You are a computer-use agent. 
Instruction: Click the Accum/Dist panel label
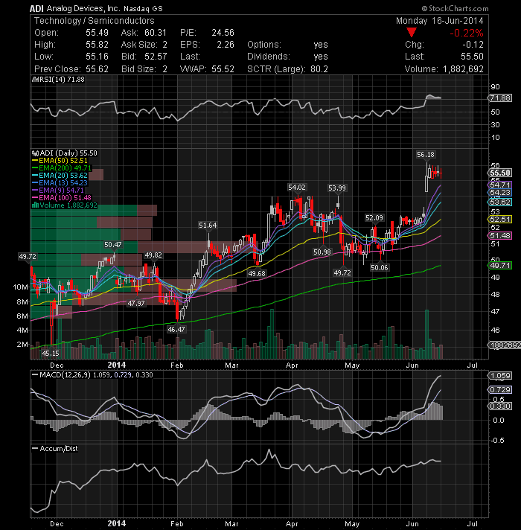pos(58,449)
